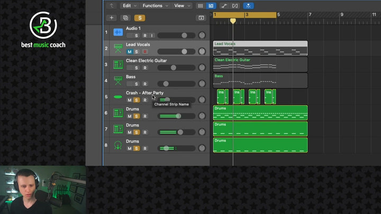Disable record on Lead Vocals track
The width and height of the screenshot is (381, 214).
[145, 52]
